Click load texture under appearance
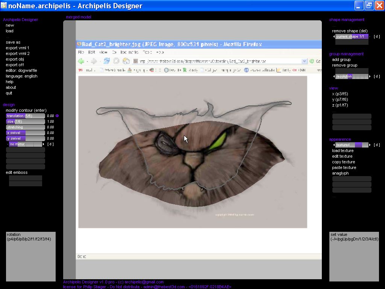The image size is (385, 289). [x=343, y=151]
